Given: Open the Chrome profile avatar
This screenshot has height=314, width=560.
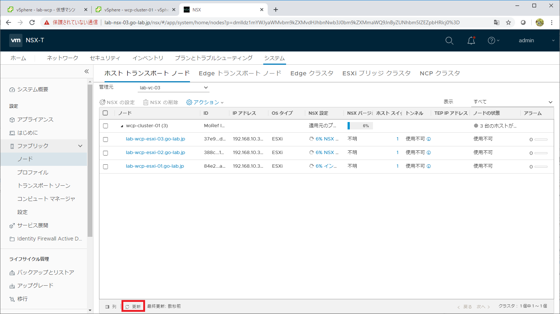Looking at the screenshot, I should point(540,22).
